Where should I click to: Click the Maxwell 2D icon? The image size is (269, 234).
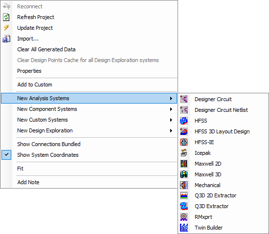184,164
